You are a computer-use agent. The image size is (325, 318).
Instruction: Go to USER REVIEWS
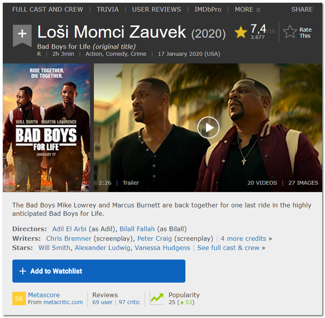tap(157, 9)
